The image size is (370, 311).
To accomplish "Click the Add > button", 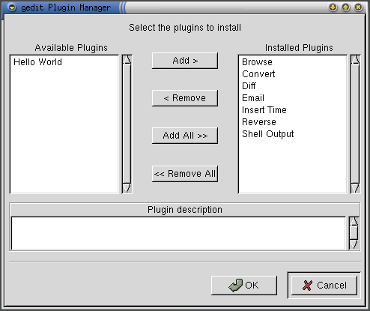I will coord(185,61).
